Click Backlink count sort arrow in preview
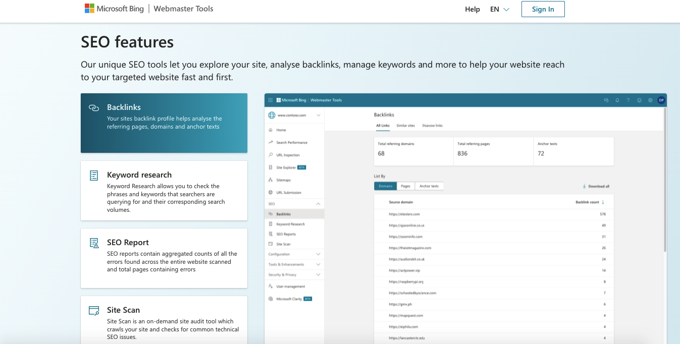This screenshot has height=344, width=680. tap(603, 202)
